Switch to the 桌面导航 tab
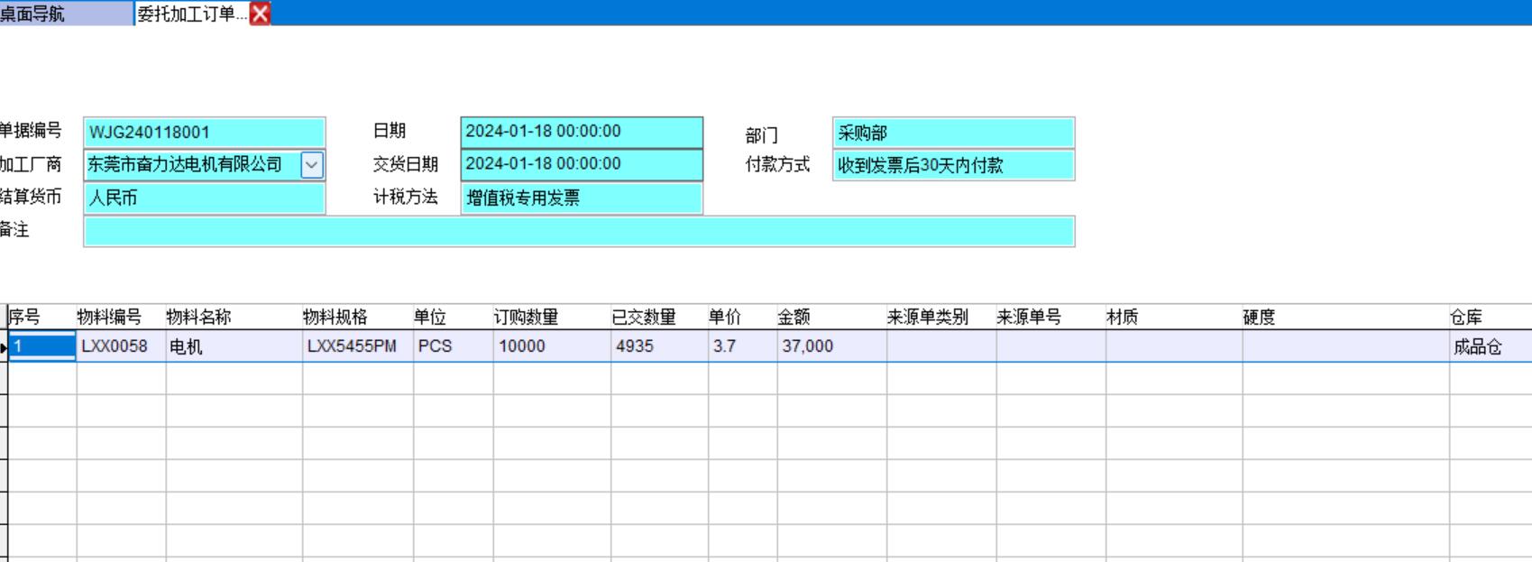The image size is (1532, 562). [x=63, y=14]
